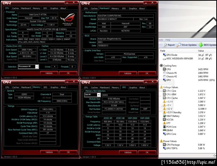This screenshot has height=166, width=217.
Task: Open Mainboard tab in Memory CPU-Z window
Action: (26, 87)
